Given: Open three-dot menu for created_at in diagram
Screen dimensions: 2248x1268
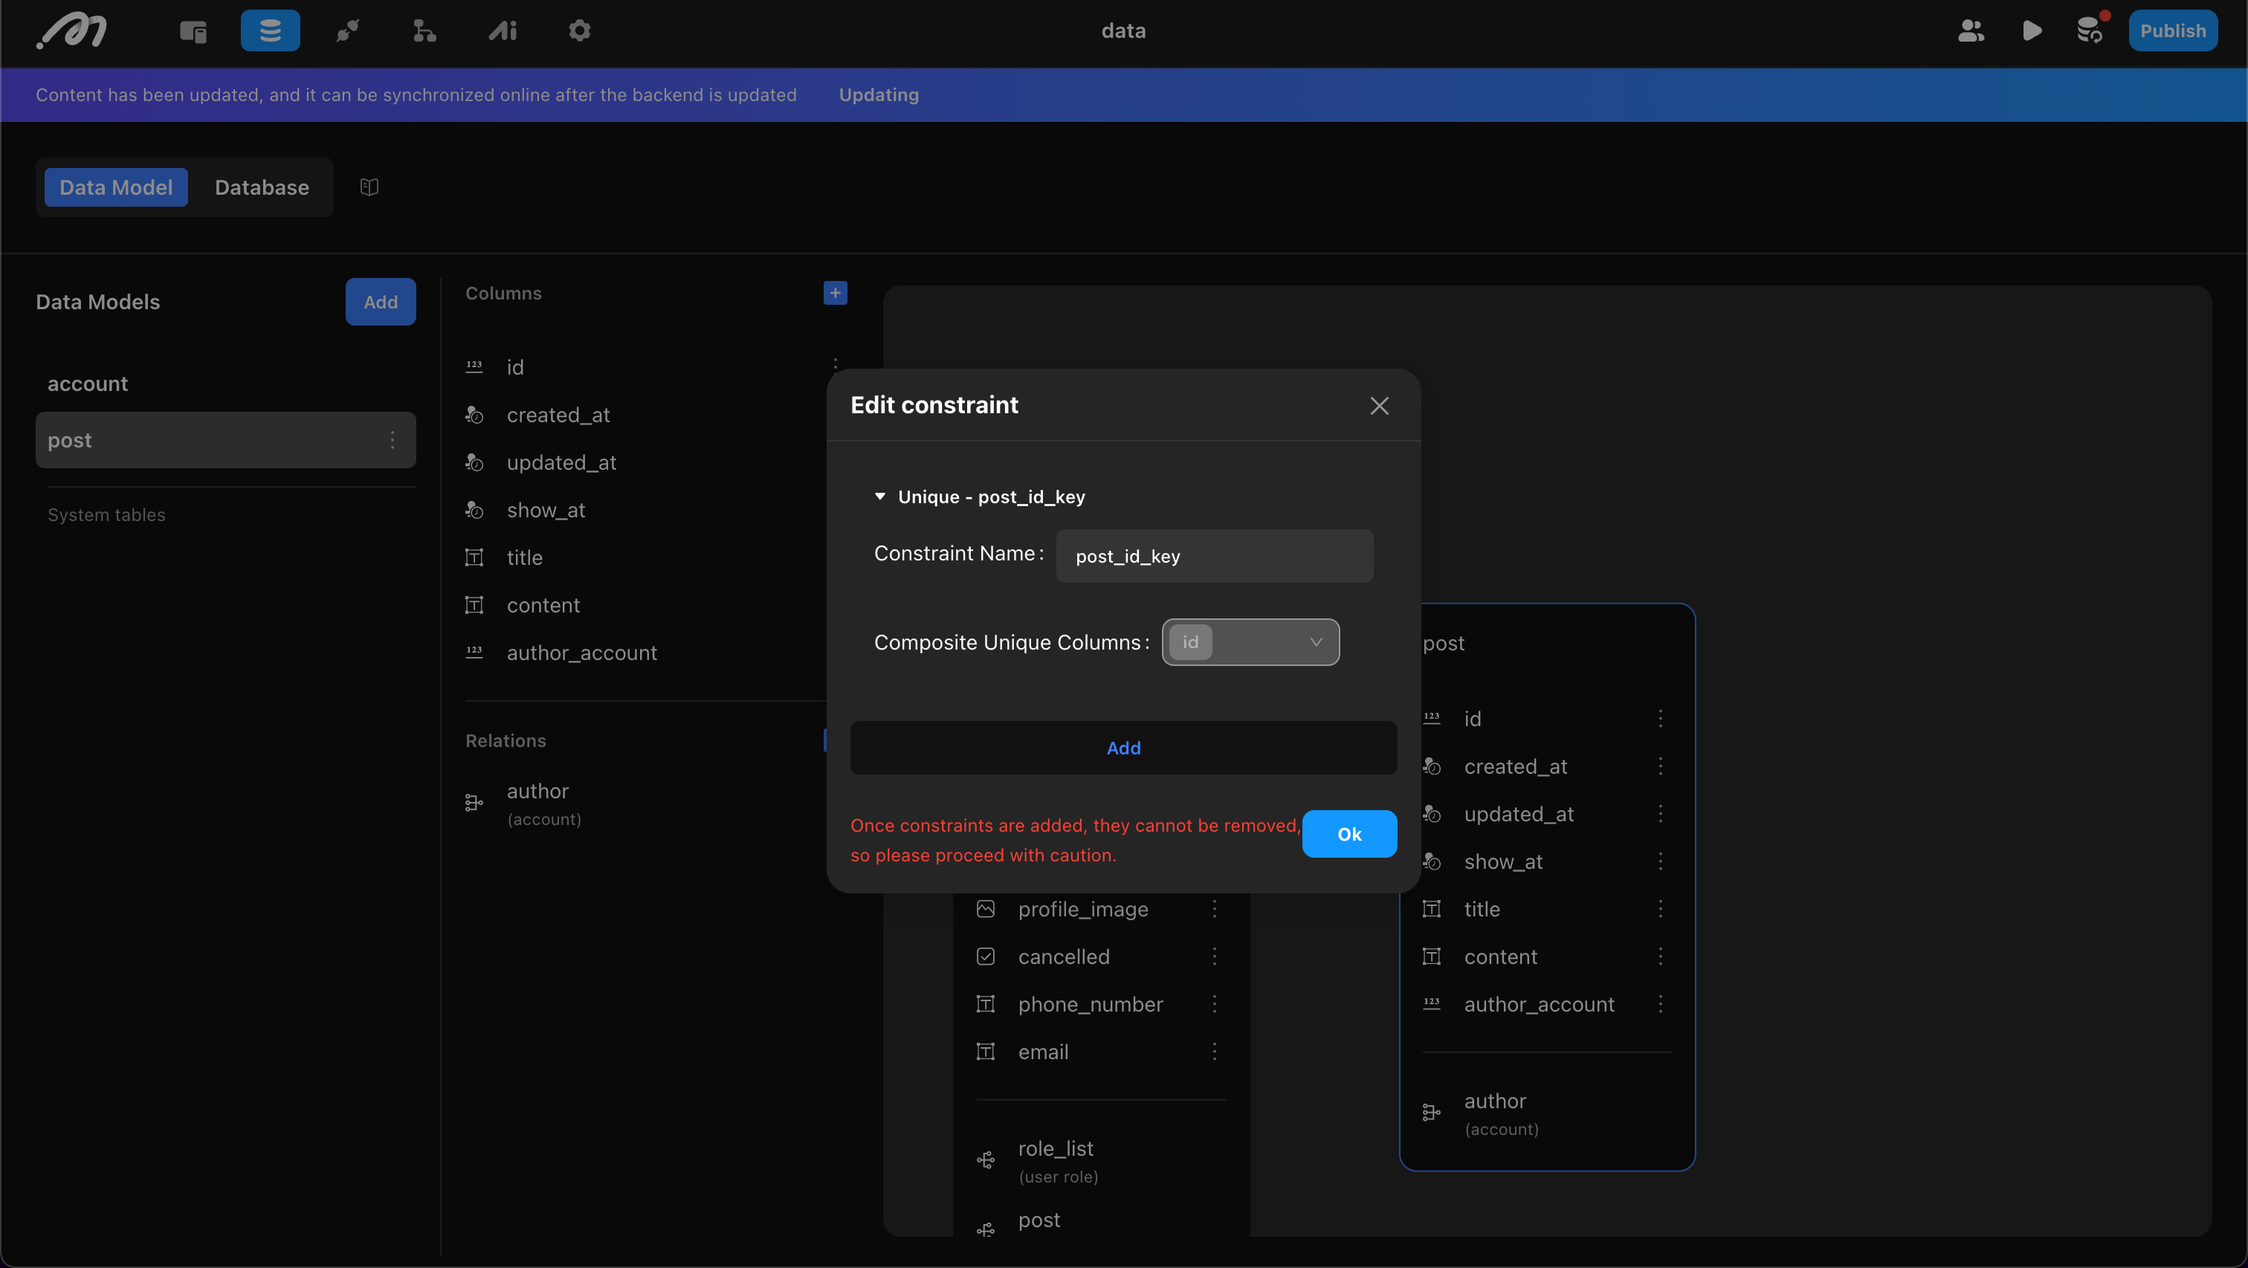Looking at the screenshot, I should pos(1660,766).
